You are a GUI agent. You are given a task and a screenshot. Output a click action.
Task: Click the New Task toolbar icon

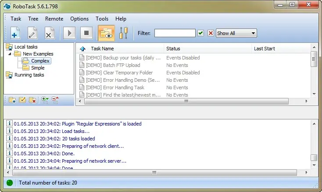(x=15, y=33)
